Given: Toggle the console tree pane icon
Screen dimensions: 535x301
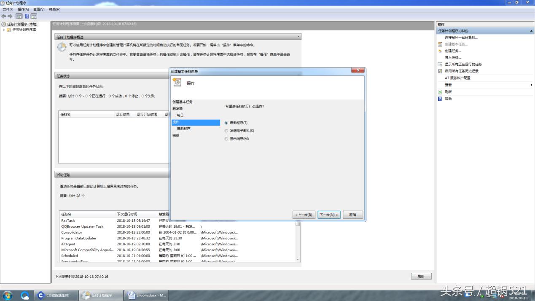Looking at the screenshot, I should point(19,16).
